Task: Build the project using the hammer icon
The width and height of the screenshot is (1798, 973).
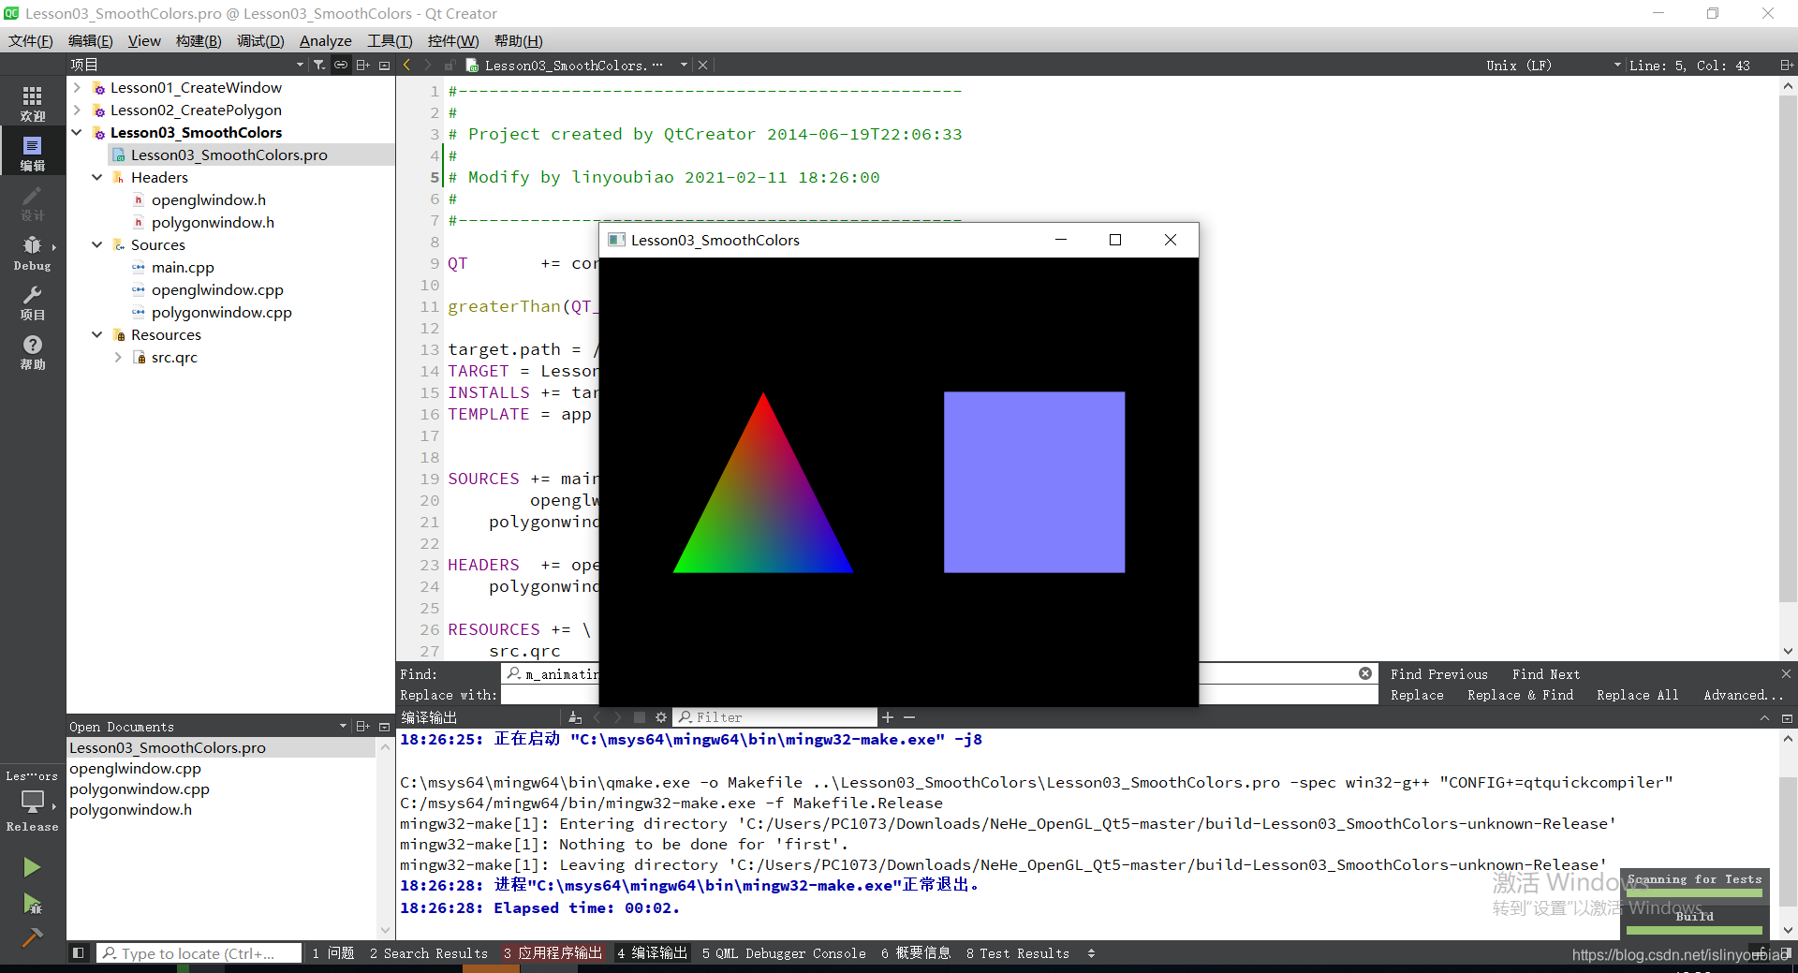Action: pos(32,937)
